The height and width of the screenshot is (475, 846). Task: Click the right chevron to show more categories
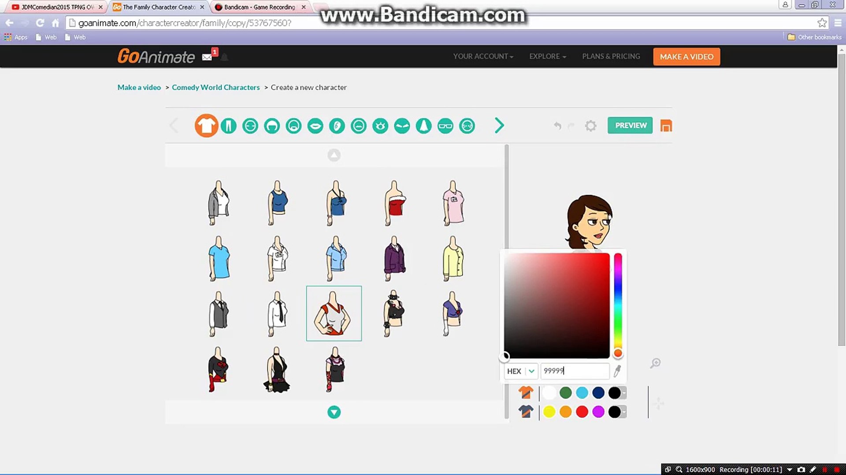point(499,125)
